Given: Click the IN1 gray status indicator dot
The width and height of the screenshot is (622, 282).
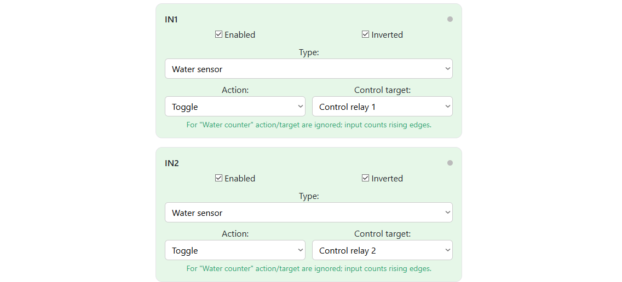Looking at the screenshot, I should (450, 19).
